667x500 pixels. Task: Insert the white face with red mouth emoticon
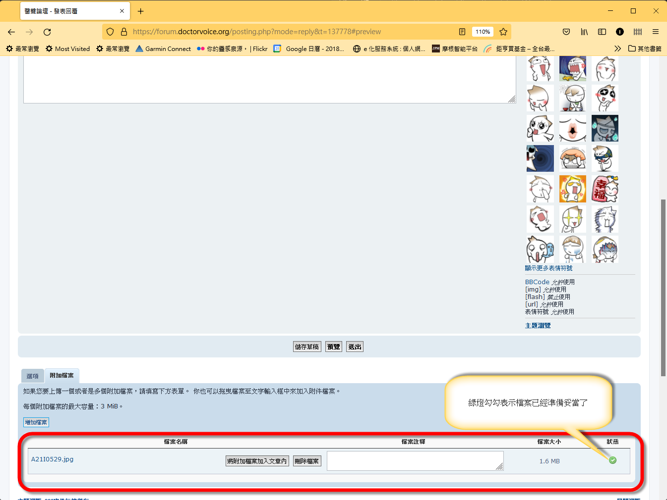tap(540, 219)
